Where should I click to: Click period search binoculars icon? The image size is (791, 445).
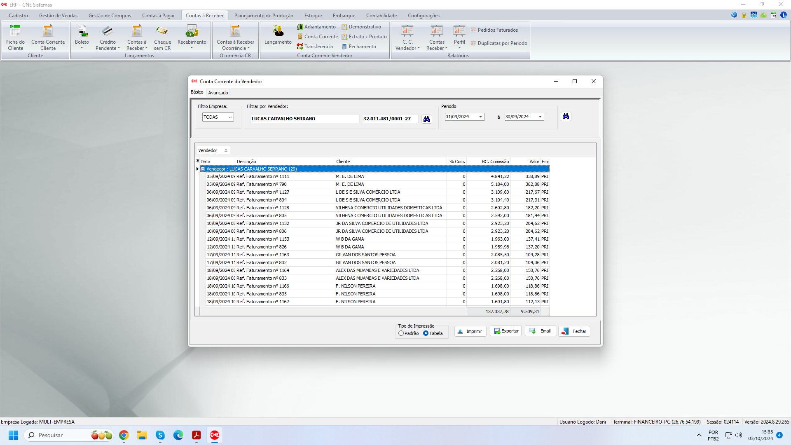[x=566, y=117]
